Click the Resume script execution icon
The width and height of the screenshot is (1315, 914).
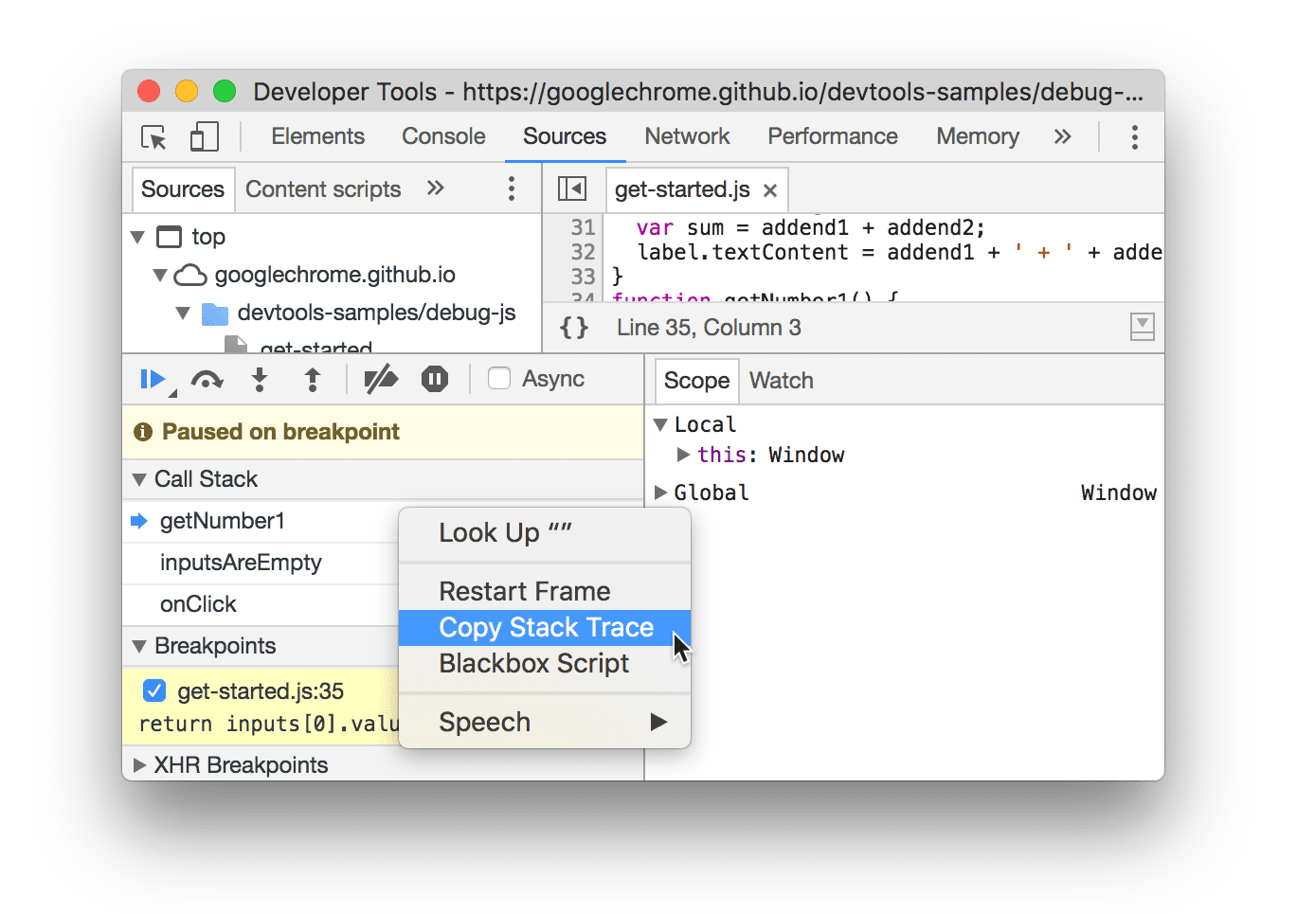coord(153,379)
